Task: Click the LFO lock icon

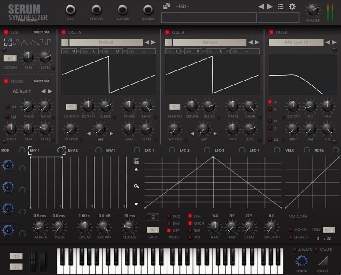Action: (x=136, y=161)
